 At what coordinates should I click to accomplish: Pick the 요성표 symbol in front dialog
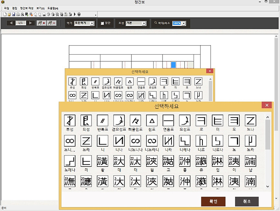[x=185, y=120]
